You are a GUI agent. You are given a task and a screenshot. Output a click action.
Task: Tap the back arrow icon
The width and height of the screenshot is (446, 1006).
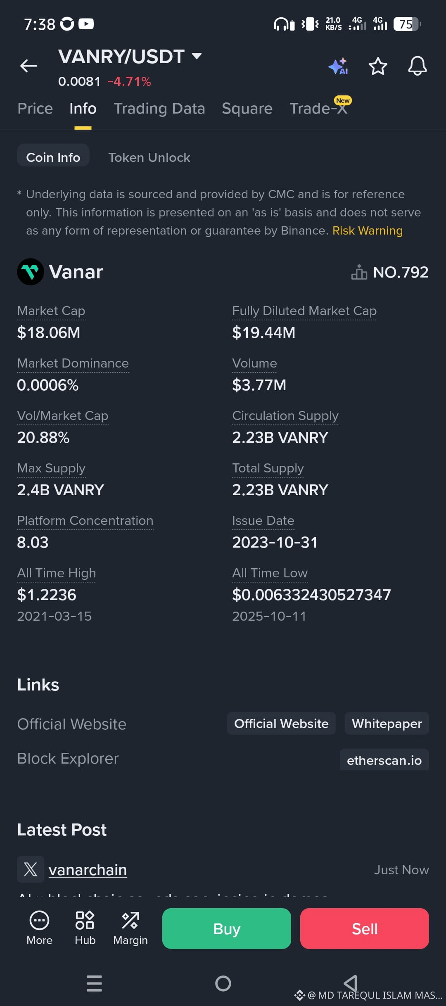coord(28,66)
